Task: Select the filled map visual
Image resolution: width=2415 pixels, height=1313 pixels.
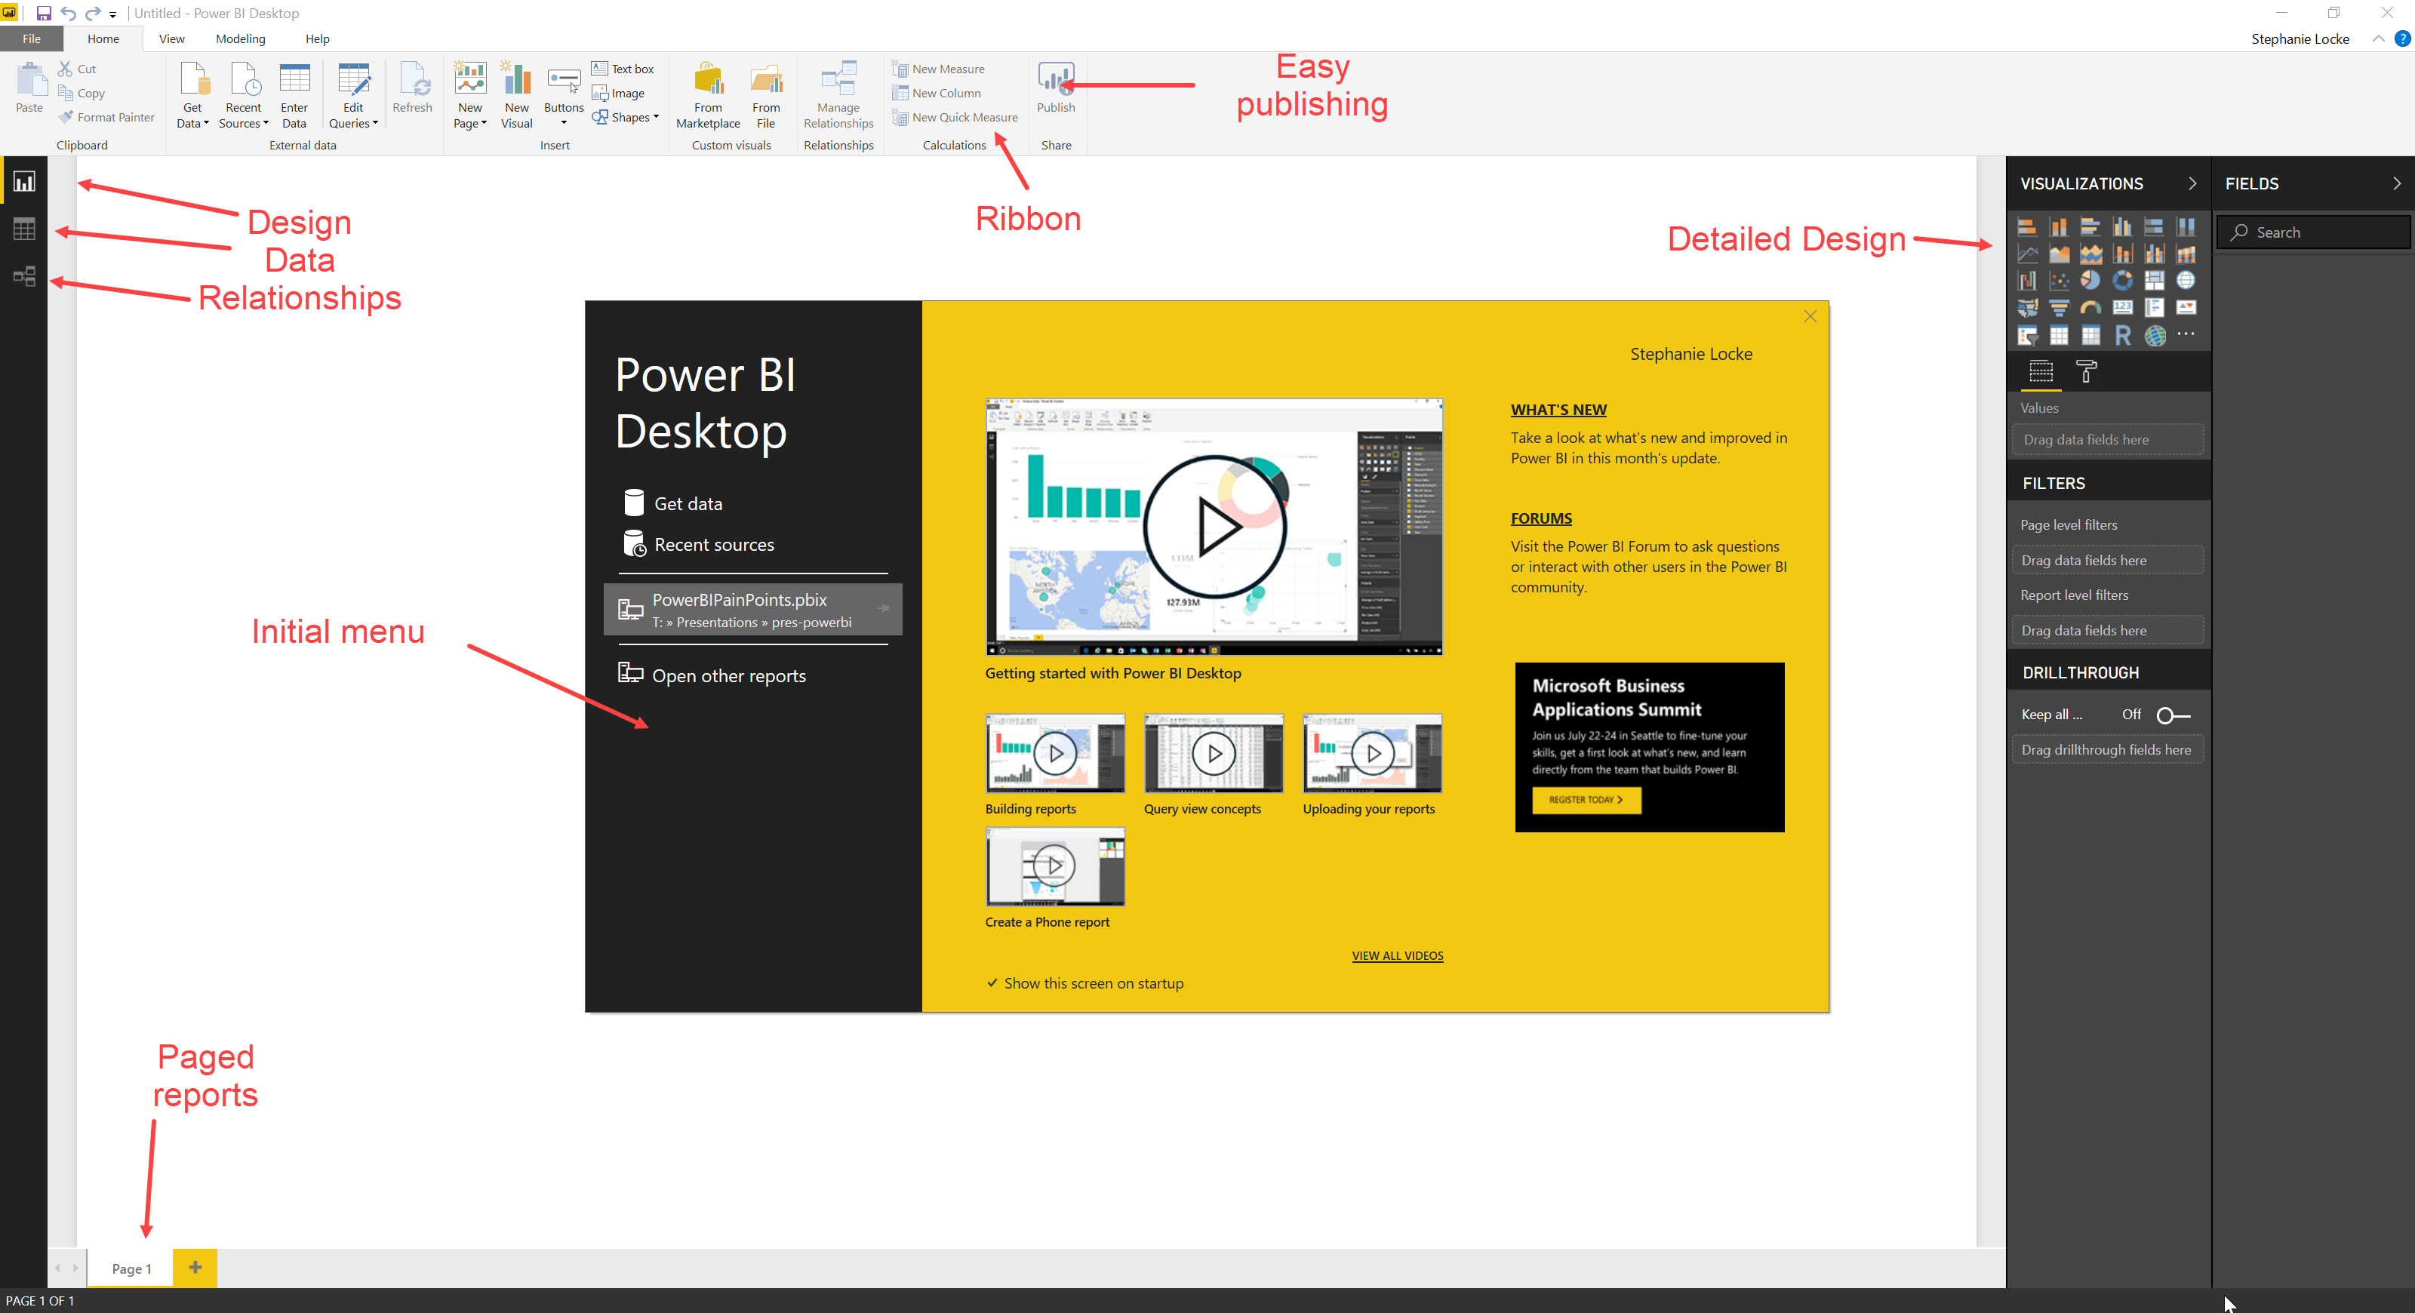Action: (x=2027, y=309)
